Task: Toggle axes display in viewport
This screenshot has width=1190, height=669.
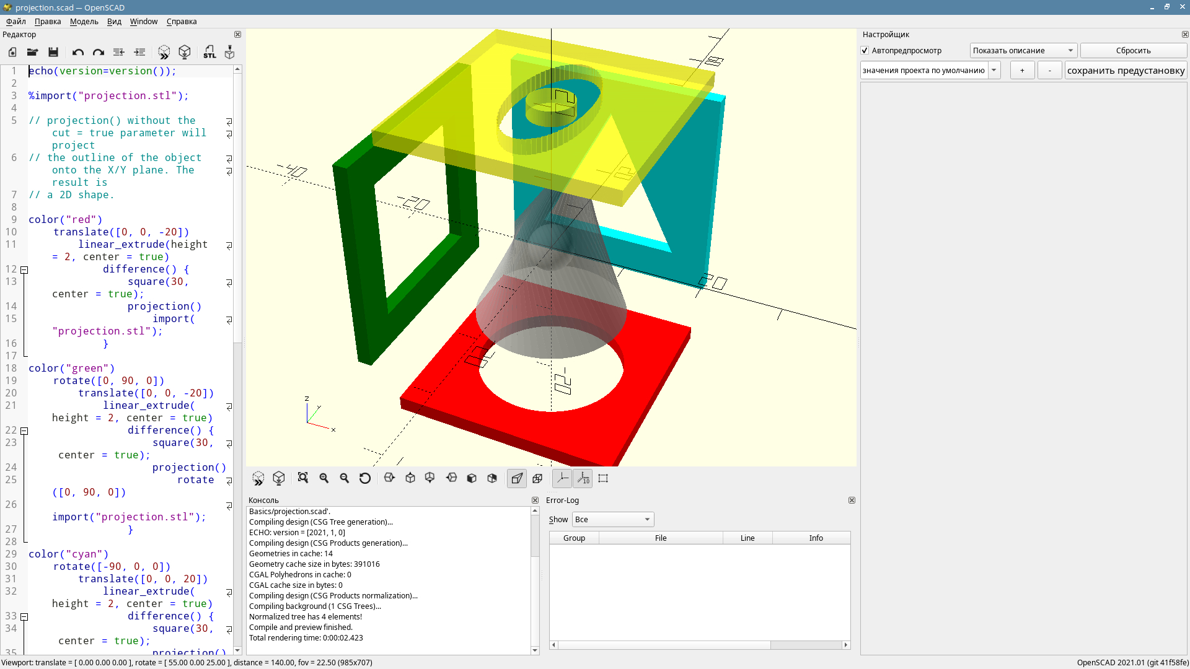Action: 562,478
